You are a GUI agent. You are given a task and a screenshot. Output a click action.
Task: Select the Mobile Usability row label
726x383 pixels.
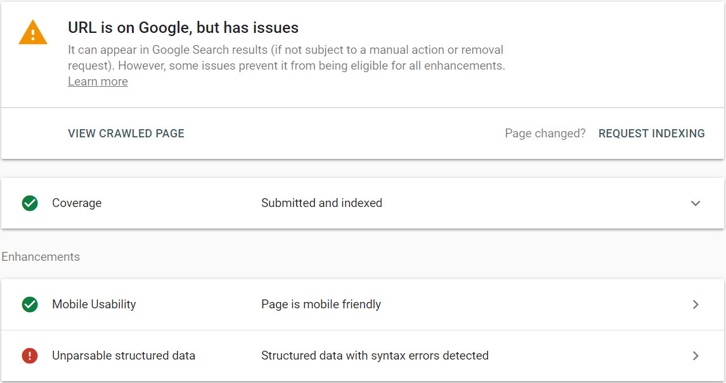(94, 305)
